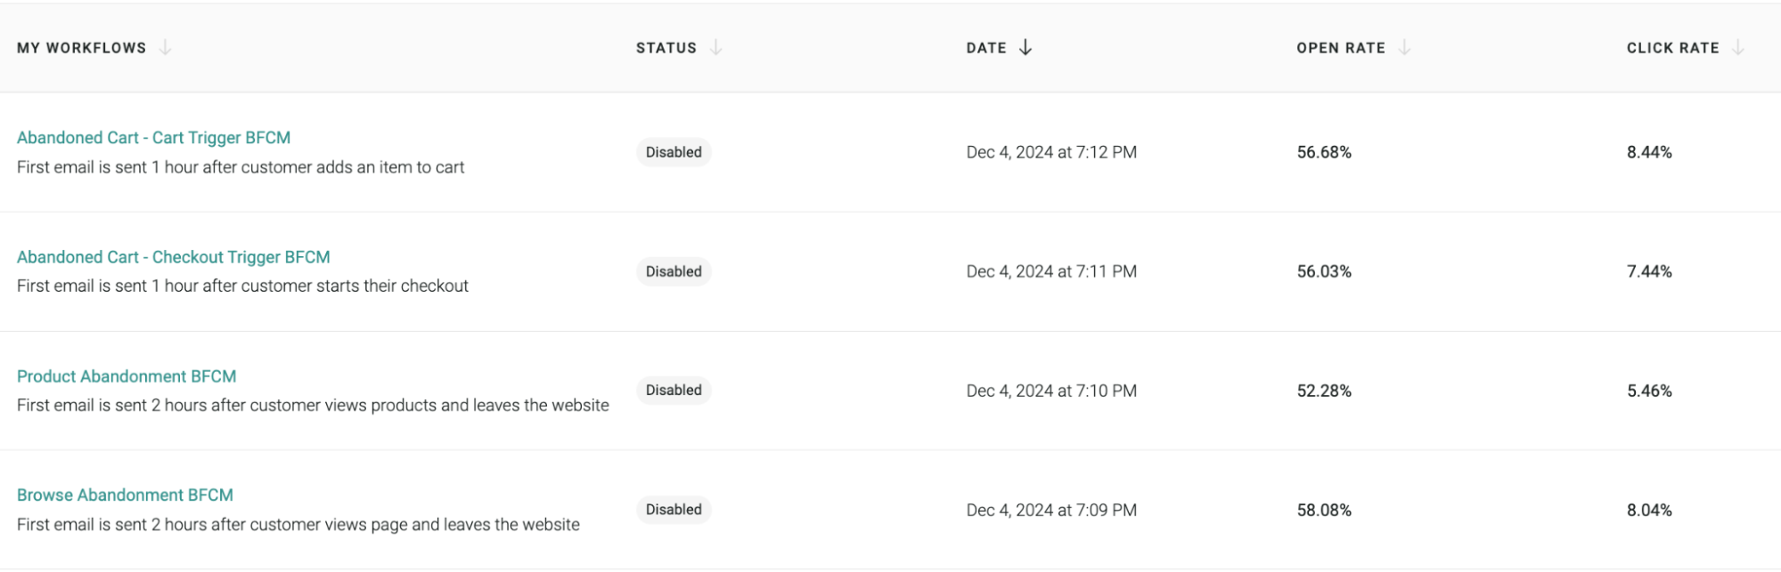Click the Open Rate sort arrow
Viewport: 1781px width, 572px height.
(x=1404, y=48)
